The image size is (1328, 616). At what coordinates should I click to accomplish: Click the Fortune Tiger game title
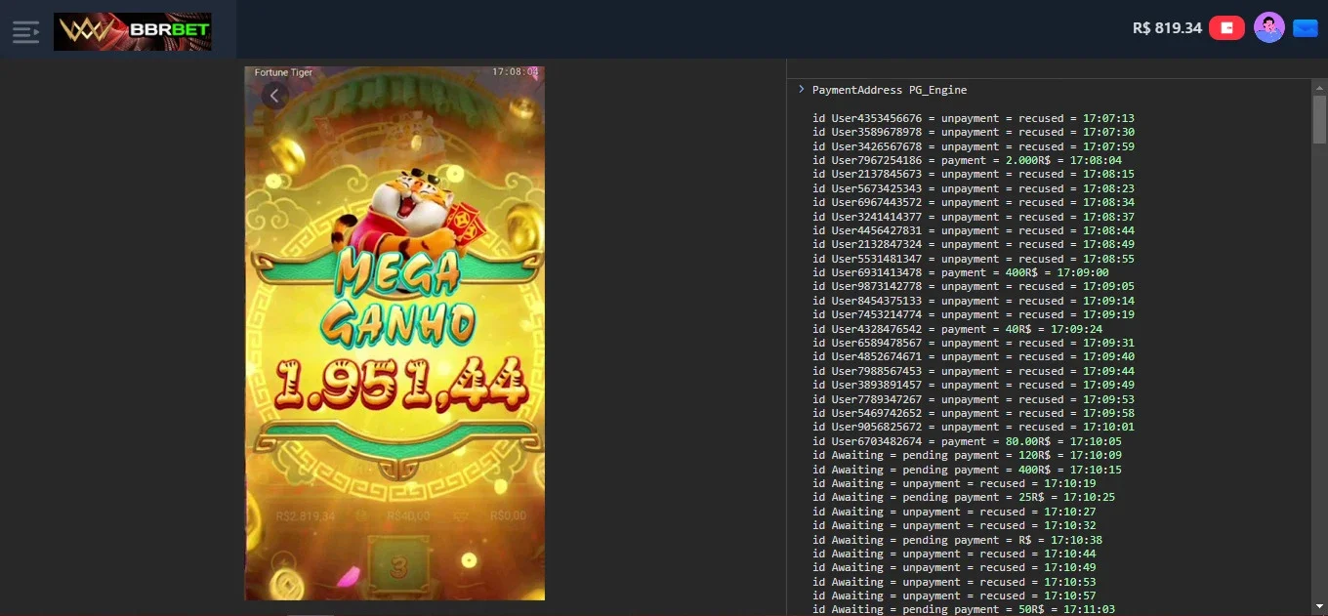[283, 72]
